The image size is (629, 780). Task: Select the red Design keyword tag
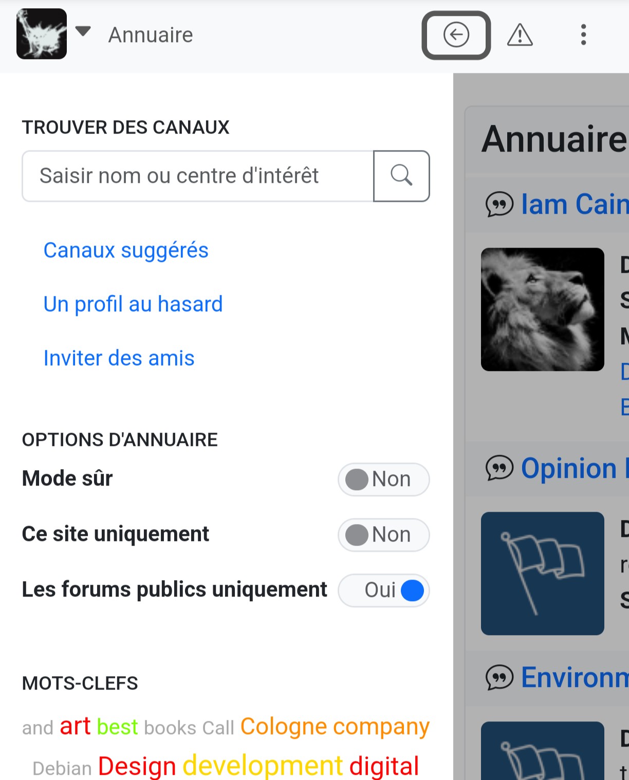tap(137, 766)
